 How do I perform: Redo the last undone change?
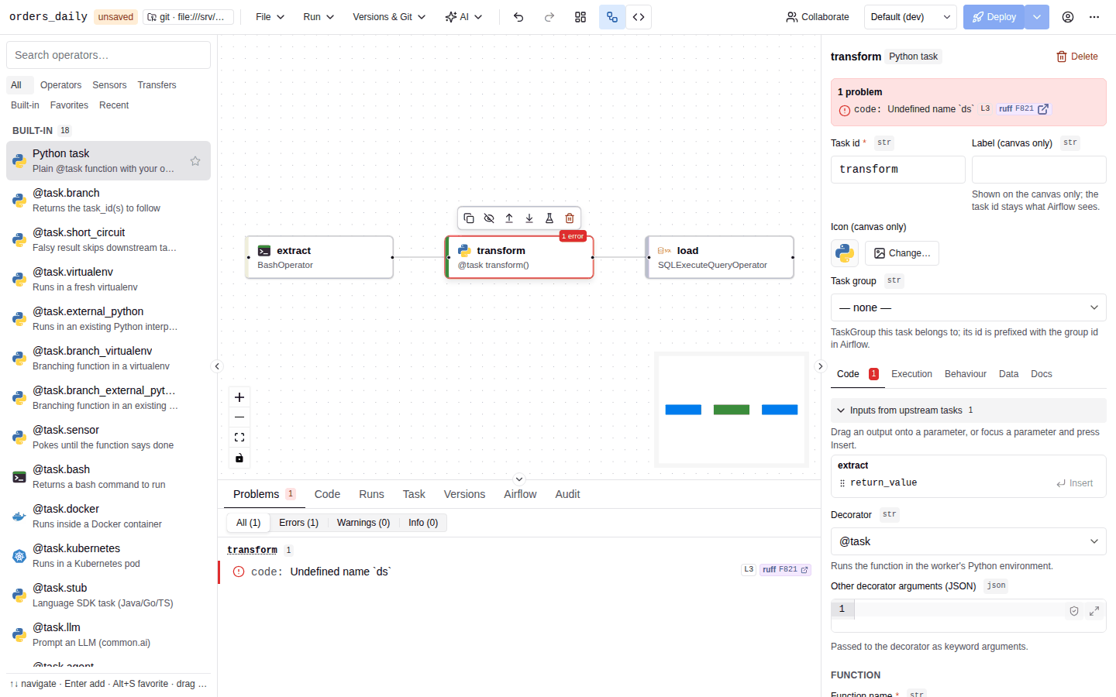click(x=549, y=17)
